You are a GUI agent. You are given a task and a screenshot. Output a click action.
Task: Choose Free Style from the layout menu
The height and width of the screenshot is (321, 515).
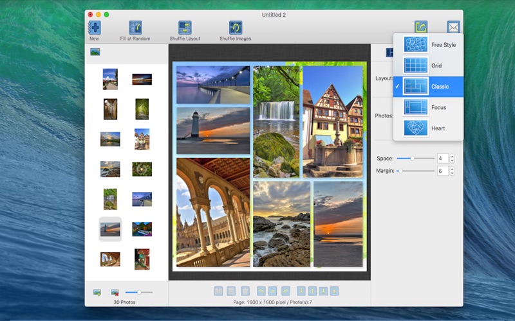click(428, 44)
